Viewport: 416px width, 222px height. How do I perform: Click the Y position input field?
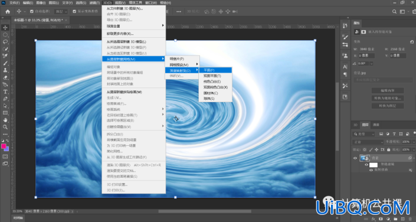pyautogui.click(x=398, y=56)
